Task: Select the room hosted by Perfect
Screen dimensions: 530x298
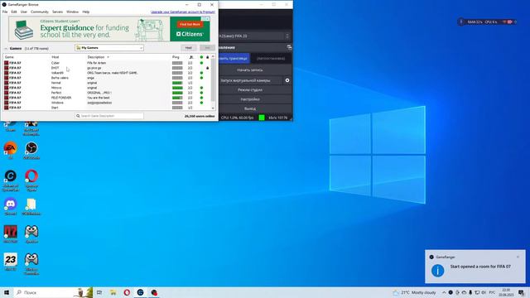Action: [107, 93]
